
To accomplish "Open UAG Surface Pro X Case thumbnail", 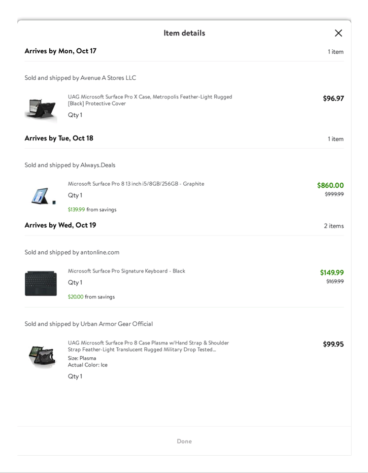I will (x=41, y=108).
